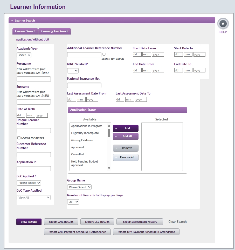
Task: Open the Academic Year dropdown
Action: pos(24,55)
